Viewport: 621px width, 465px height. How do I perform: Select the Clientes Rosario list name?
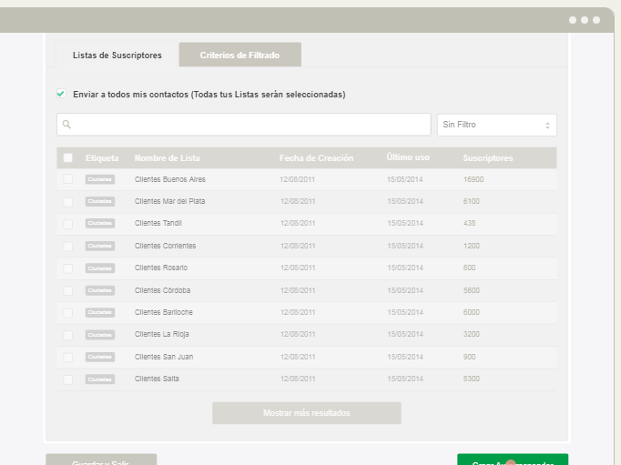161,268
